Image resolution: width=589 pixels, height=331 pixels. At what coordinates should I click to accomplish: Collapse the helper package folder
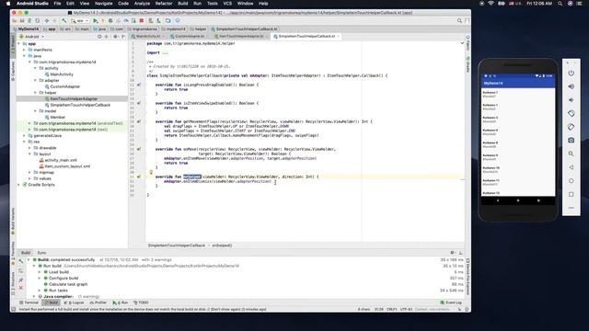36,92
